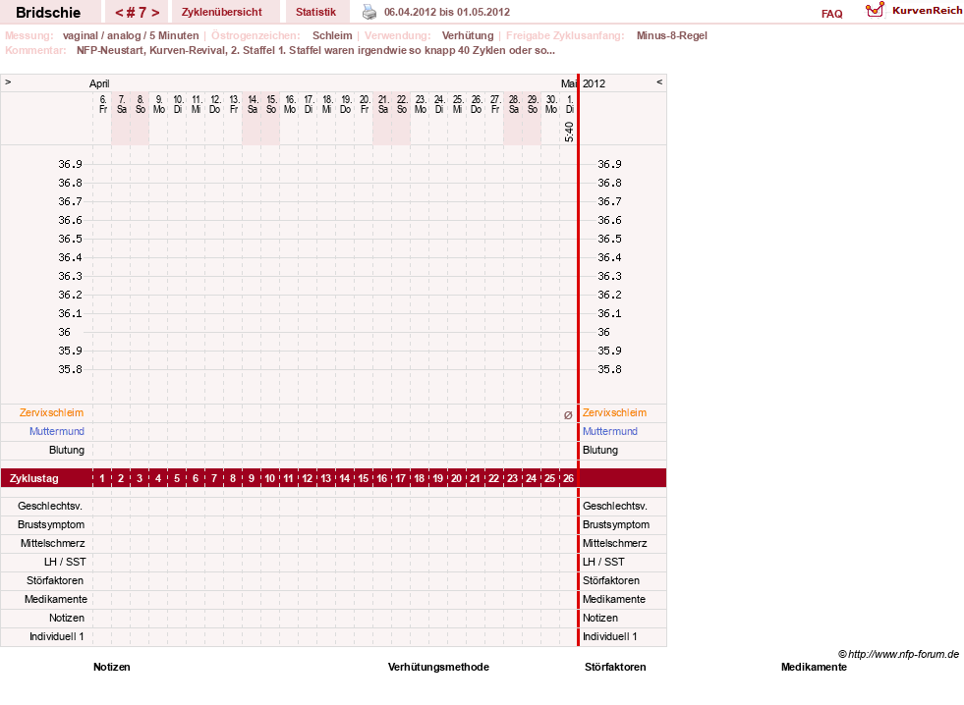Select cycle day 1 cell
This screenshot has width=964, height=705.
pyautogui.click(x=102, y=478)
